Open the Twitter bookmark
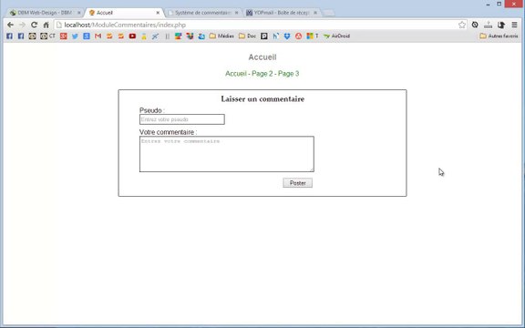 75,36
